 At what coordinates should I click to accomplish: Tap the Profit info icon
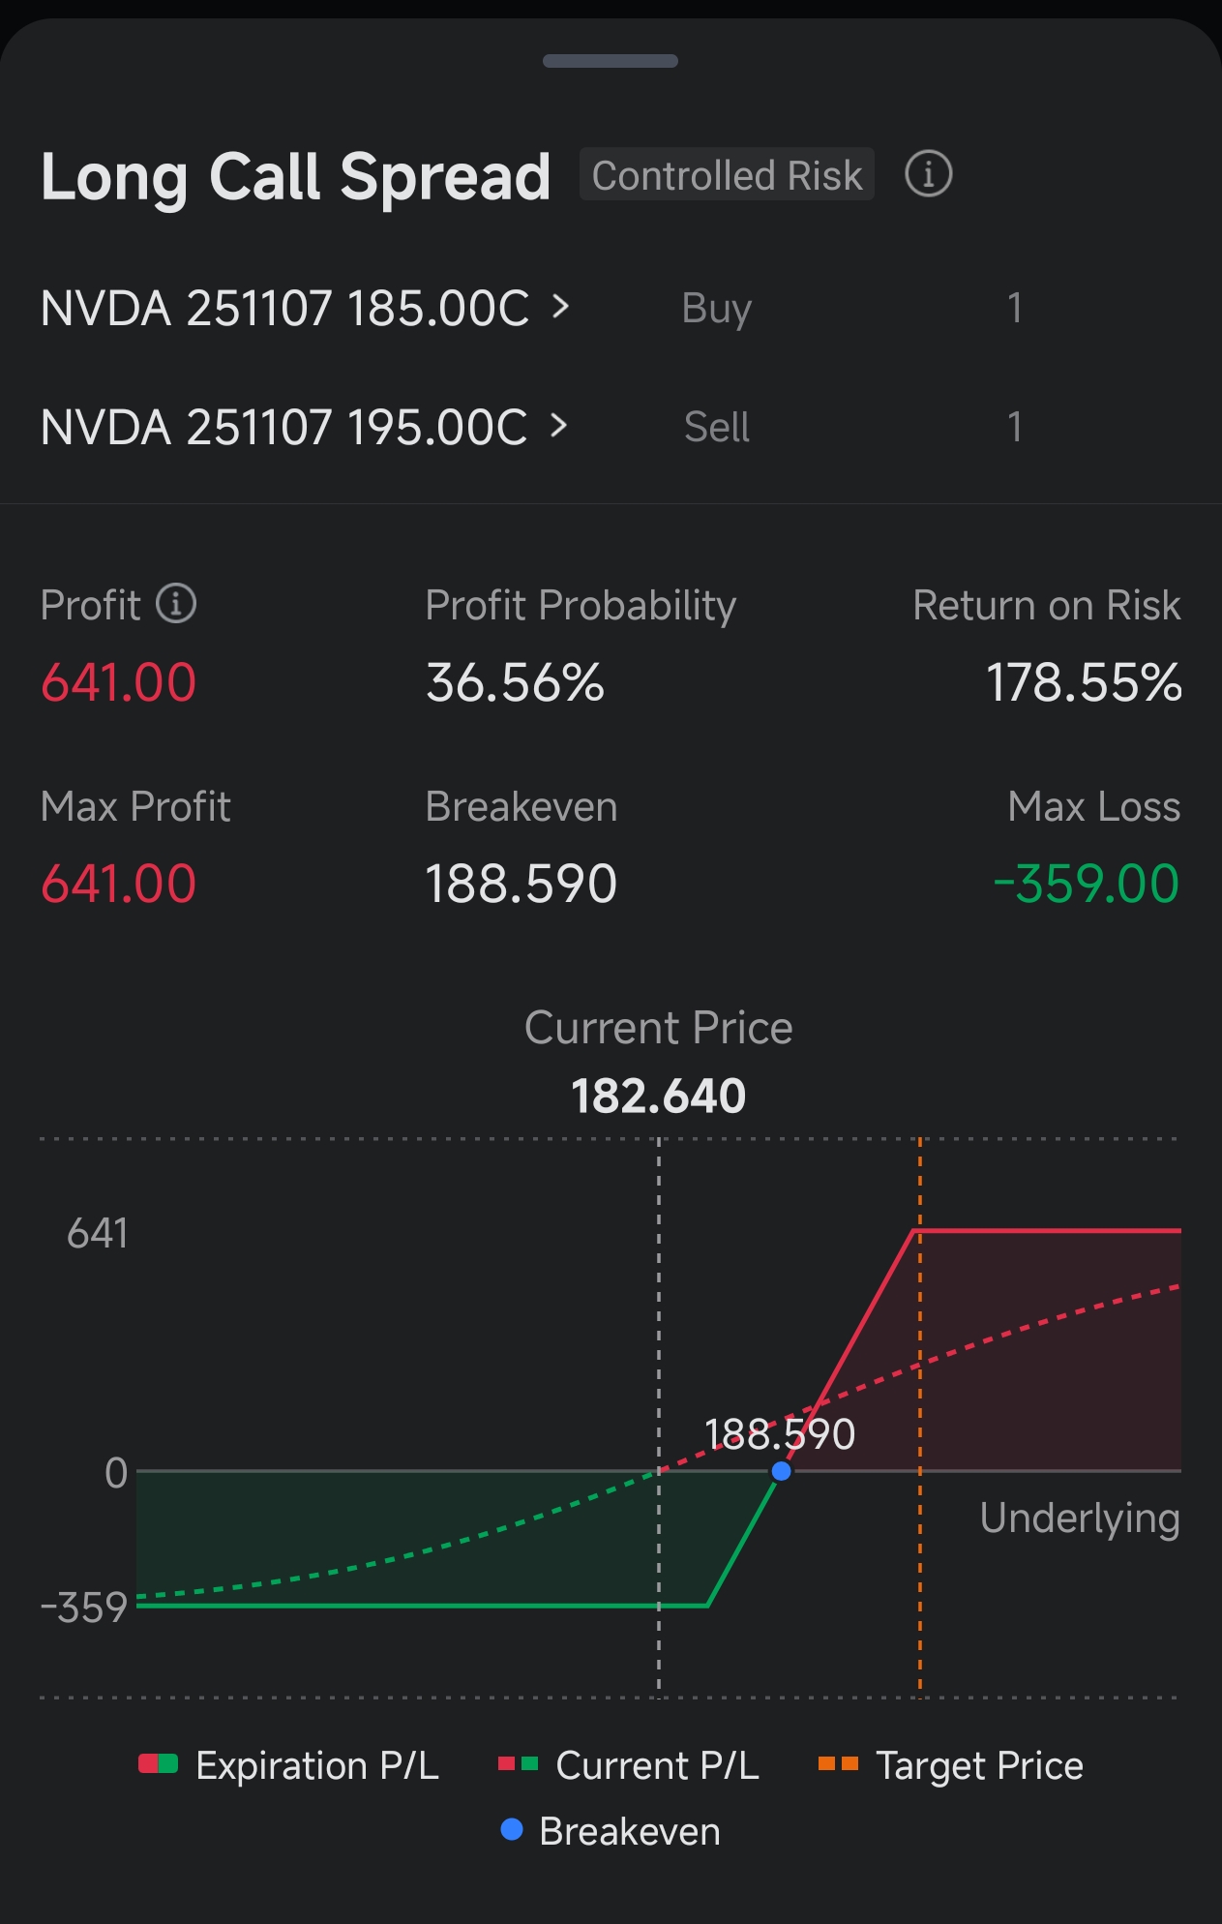(176, 604)
